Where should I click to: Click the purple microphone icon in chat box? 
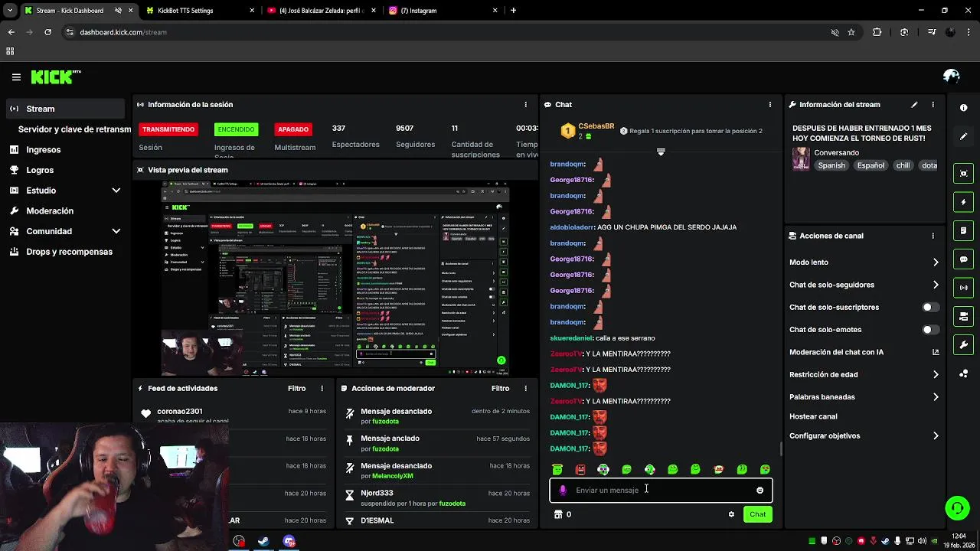[x=563, y=491]
